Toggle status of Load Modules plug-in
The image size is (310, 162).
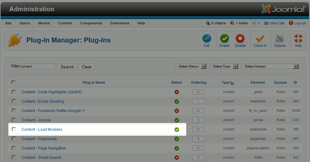point(177,130)
